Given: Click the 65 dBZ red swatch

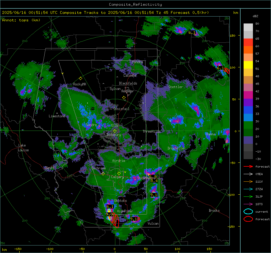Looking at the screenshot, I should (248, 42).
